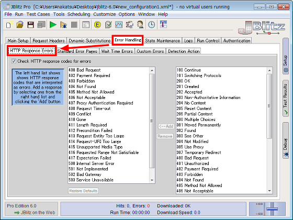Open the Scheduling menu
The height and width of the screenshot is (220, 293).
78,14
